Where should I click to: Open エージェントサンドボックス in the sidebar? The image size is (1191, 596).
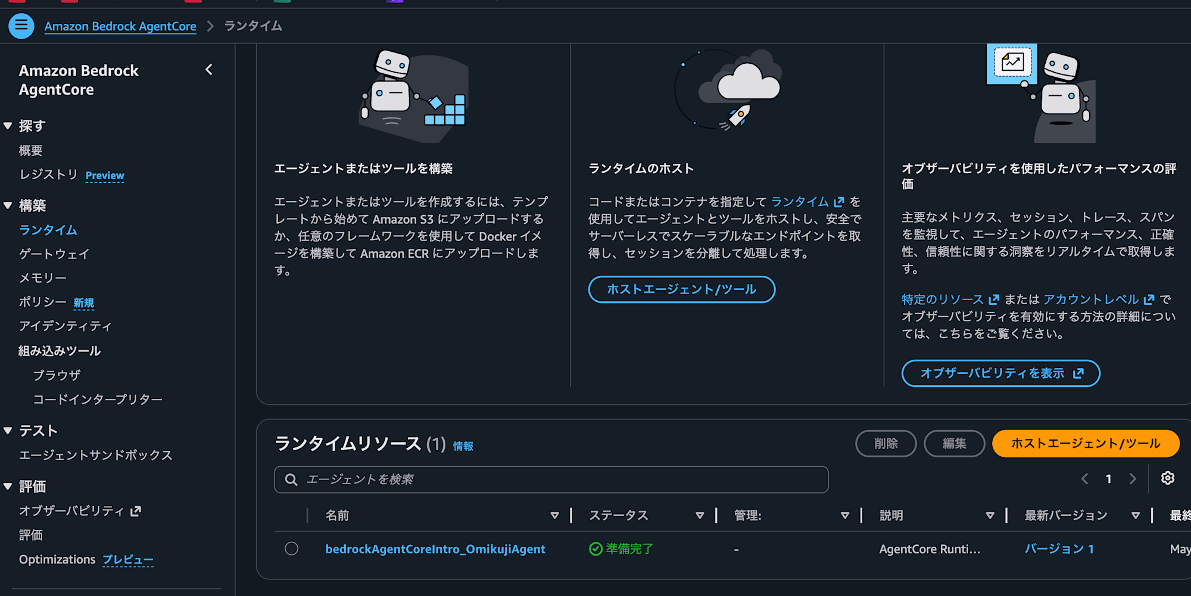[x=96, y=455]
